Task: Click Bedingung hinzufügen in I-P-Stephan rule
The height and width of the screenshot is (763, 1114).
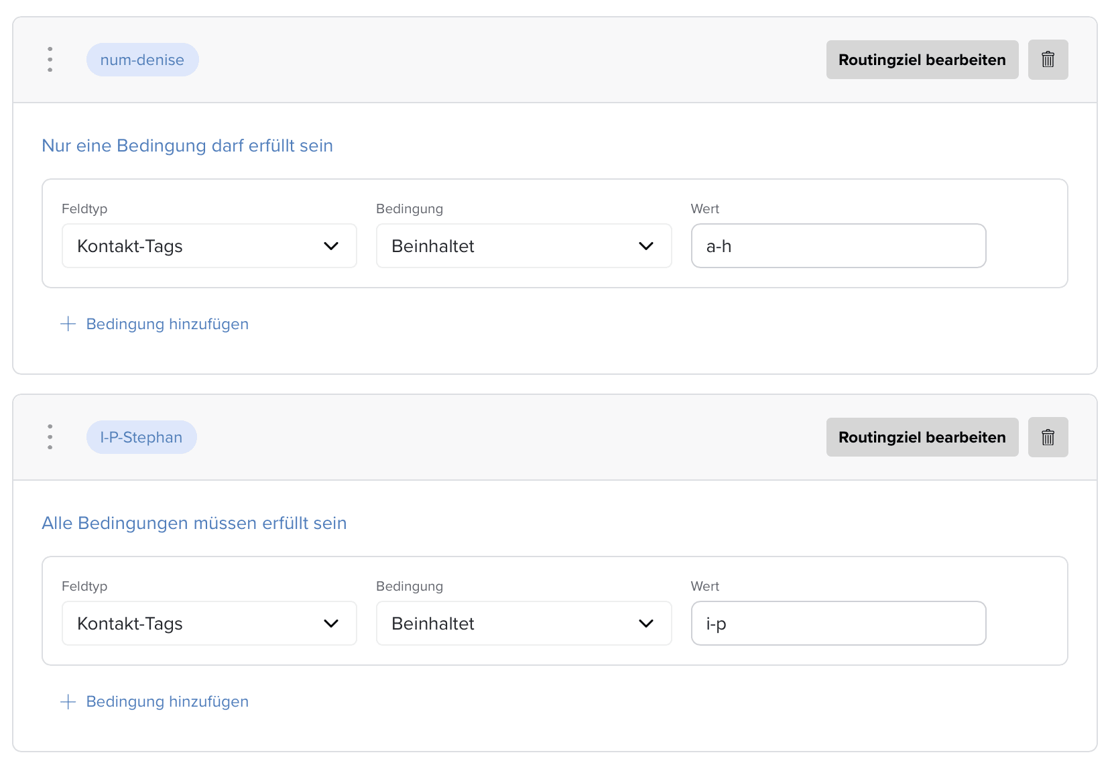Action: pyautogui.click(x=167, y=701)
